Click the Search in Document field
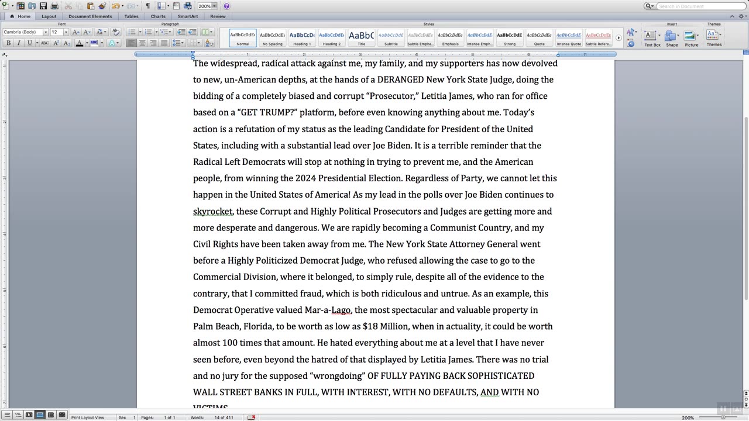The height and width of the screenshot is (421, 749). (701, 6)
